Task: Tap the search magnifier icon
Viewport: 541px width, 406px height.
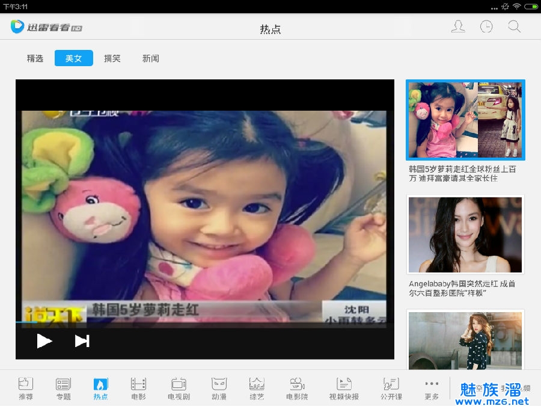Action: pyautogui.click(x=514, y=27)
